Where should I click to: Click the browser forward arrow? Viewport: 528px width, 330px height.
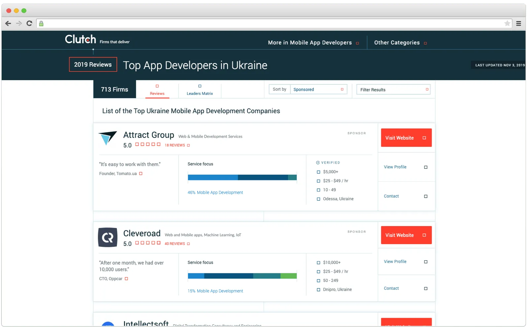coord(19,23)
